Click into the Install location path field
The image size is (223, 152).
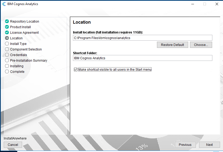click(142, 38)
